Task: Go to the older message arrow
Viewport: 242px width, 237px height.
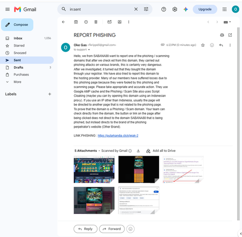Action: [217, 22]
